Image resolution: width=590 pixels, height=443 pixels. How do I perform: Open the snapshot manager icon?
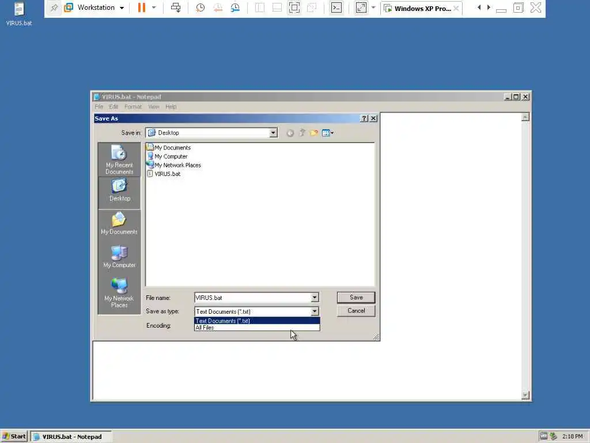pyautogui.click(x=235, y=7)
